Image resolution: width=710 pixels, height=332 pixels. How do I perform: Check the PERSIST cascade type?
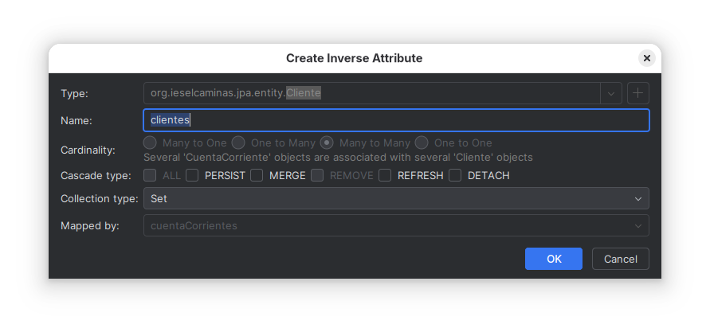coord(192,175)
